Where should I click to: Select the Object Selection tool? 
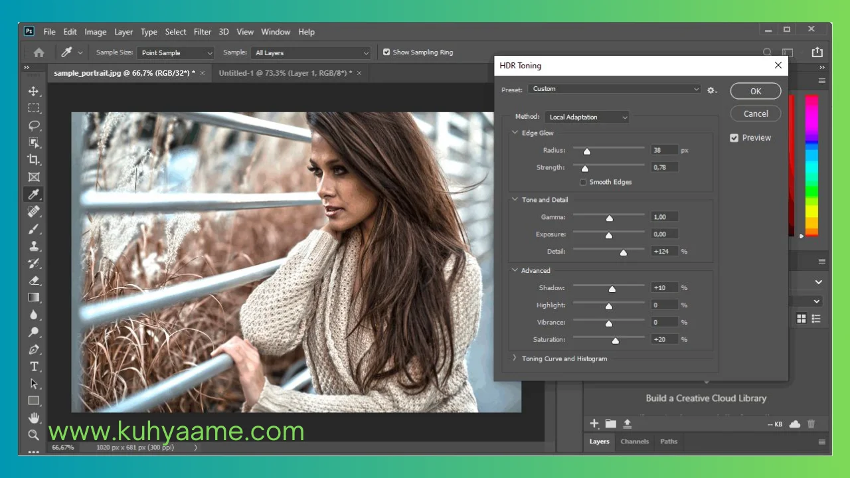tap(34, 143)
